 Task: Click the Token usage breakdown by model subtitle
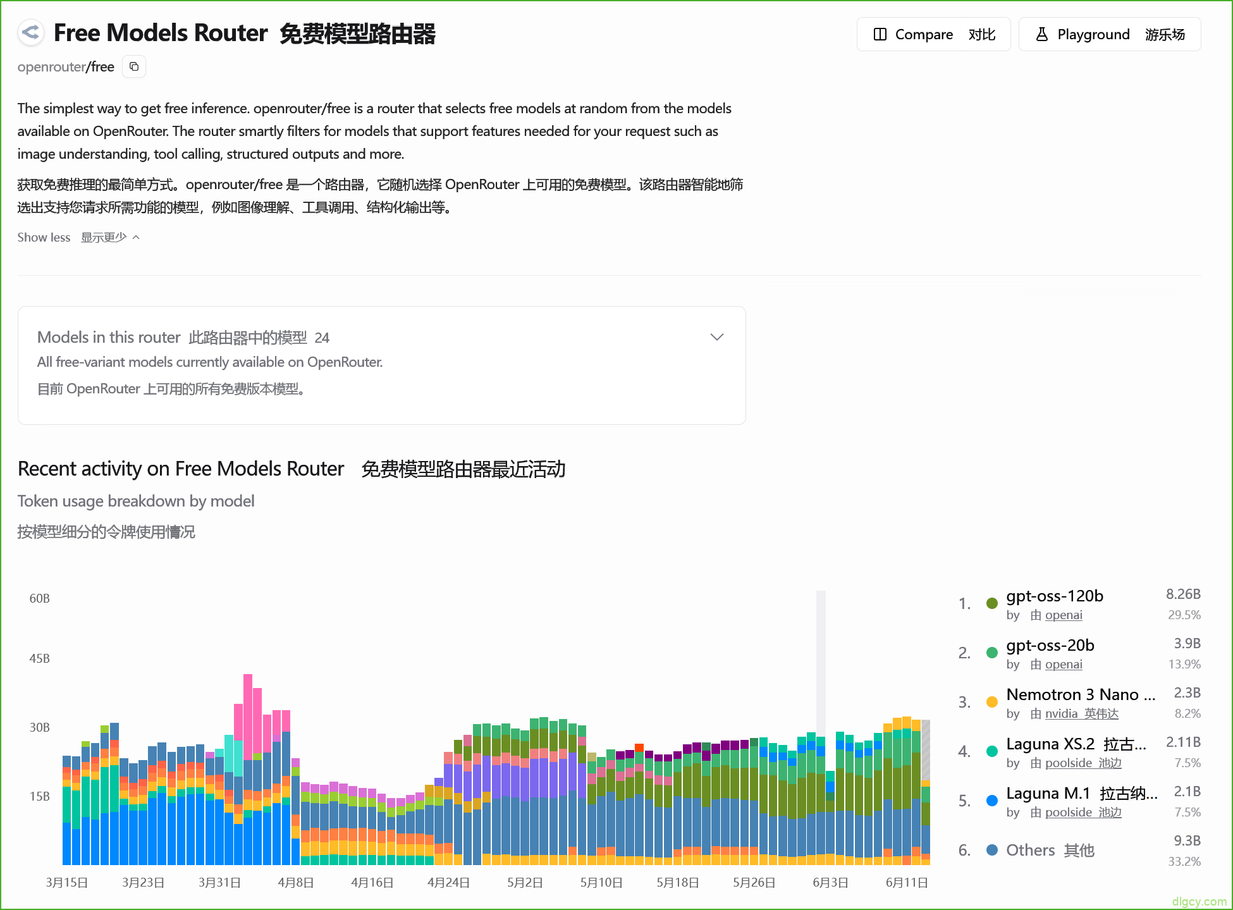(x=136, y=501)
